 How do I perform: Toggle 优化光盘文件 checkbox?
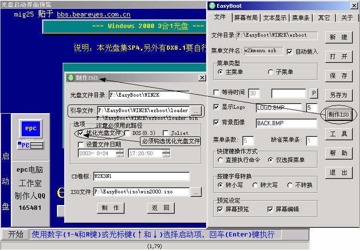click(81, 133)
